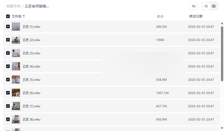Sort files by the 修改日期 column header
The width and height of the screenshot is (224, 131).
coord(196,16)
